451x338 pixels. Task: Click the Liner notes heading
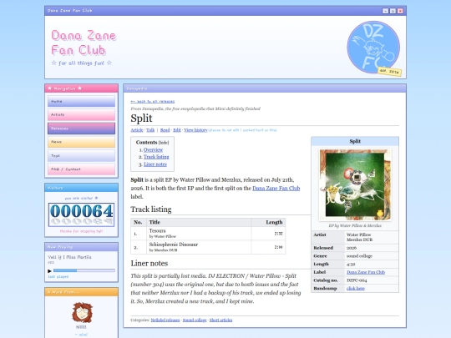pos(149,263)
